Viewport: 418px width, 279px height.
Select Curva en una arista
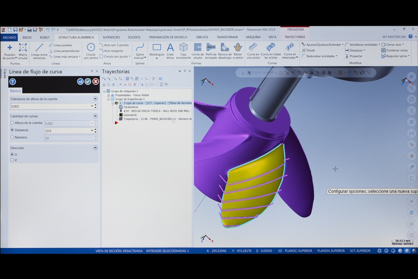click(253, 50)
